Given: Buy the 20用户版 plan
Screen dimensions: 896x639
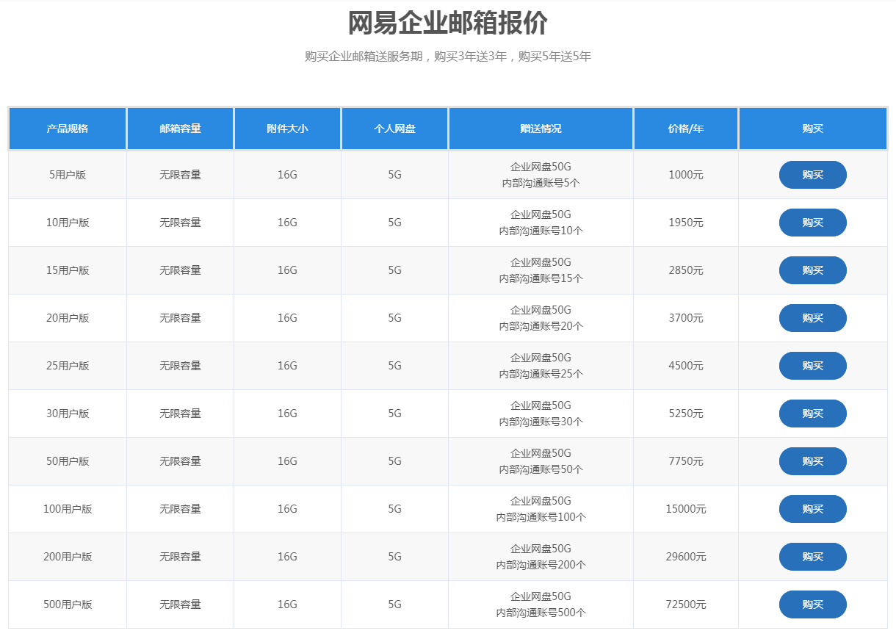Looking at the screenshot, I should (812, 318).
